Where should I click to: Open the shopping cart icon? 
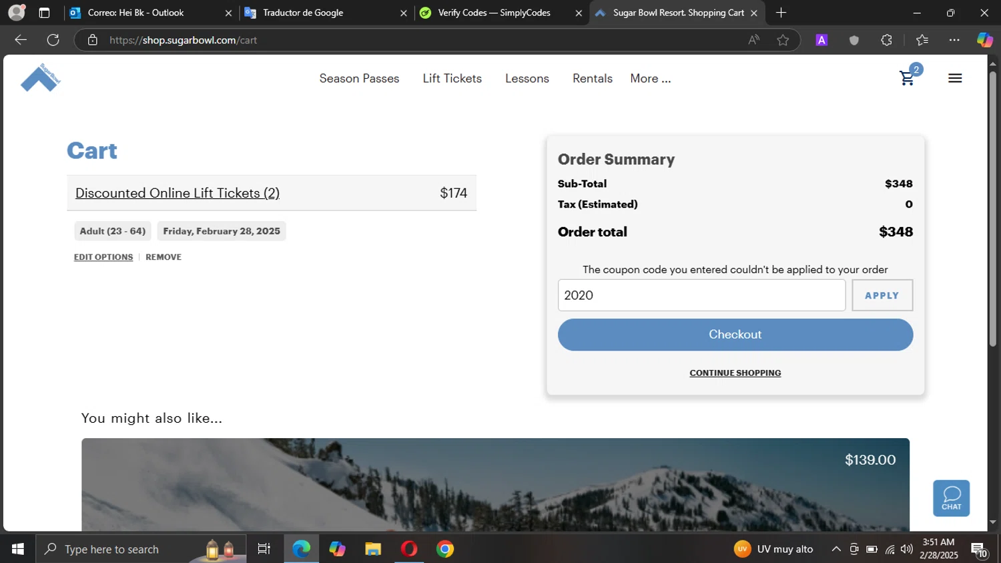(908, 77)
